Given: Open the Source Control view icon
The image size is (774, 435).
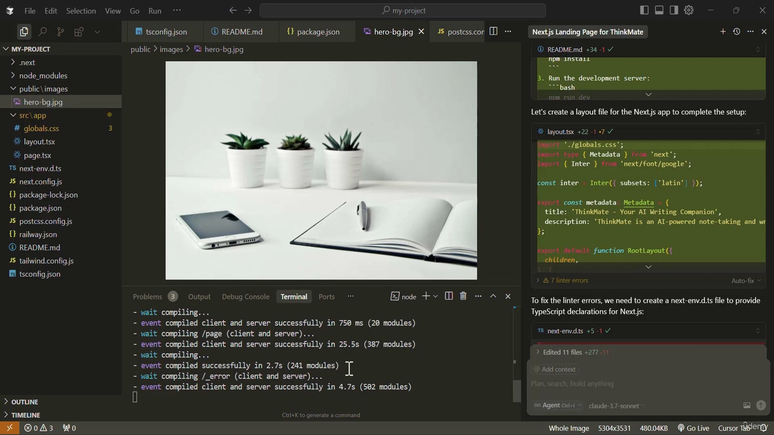Looking at the screenshot, I should 60,31.
